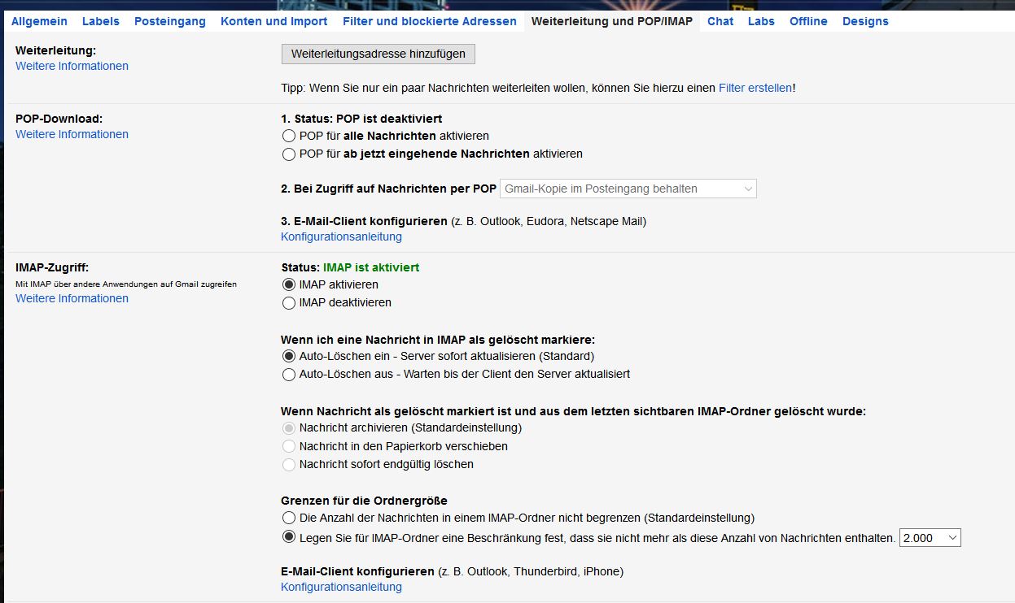Click the 'IMAP-Zugriff:' section label
Screen dimensions: 1015x603
(52, 267)
